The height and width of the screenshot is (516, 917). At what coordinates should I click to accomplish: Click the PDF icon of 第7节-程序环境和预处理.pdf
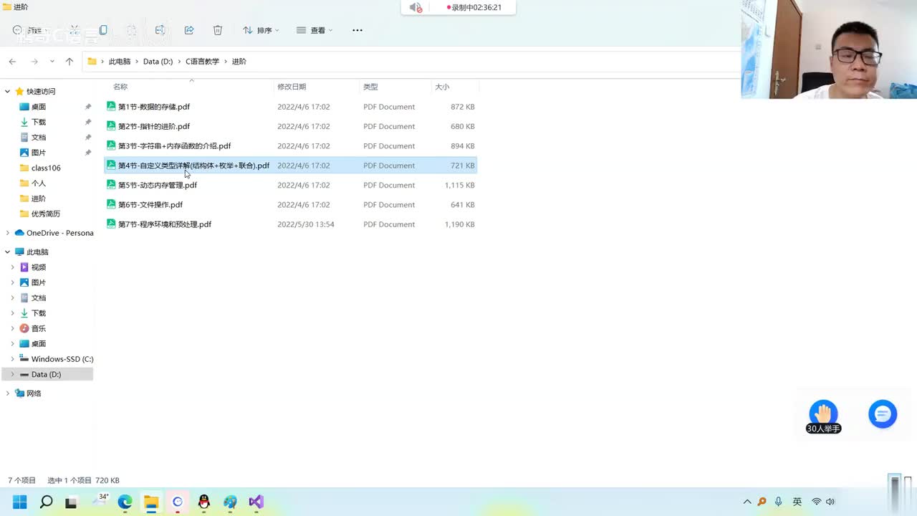(111, 224)
